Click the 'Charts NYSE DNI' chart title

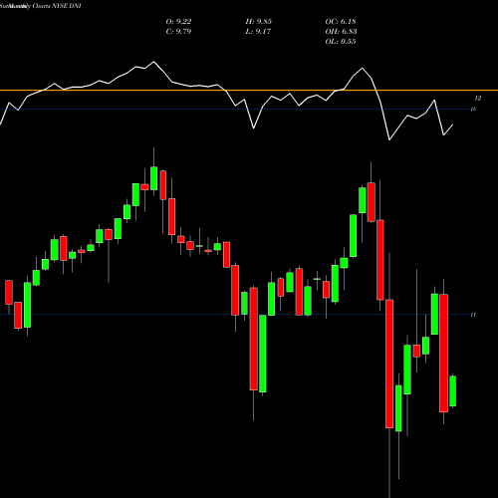pyautogui.click(x=57, y=6)
